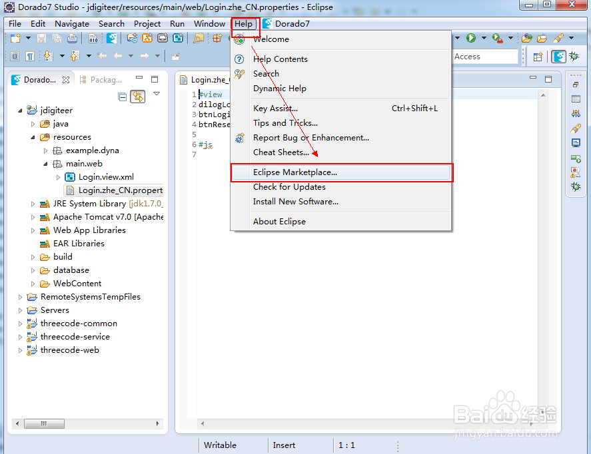This screenshot has height=454, width=591.
Task: Toggle Link with Editor in Dorado explorer
Action: tap(137, 97)
